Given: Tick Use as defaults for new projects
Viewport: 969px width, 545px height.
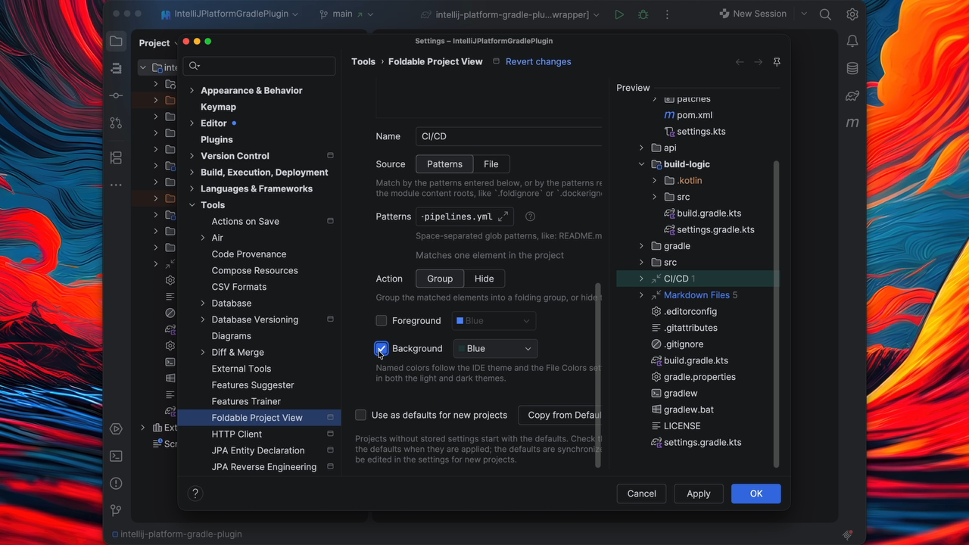Looking at the screenshot, I should (x=360, y=415).
